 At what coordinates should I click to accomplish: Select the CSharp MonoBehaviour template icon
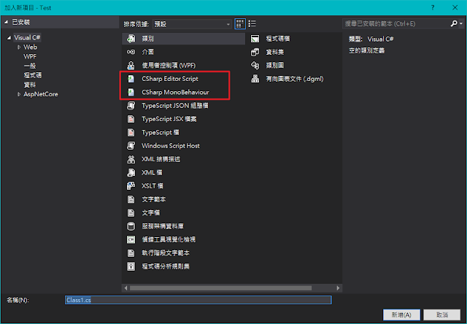[x=131, y=93]
